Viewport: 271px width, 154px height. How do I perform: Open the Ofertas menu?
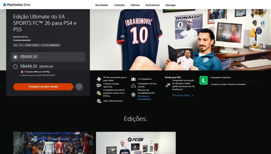[x=135, y=5]
